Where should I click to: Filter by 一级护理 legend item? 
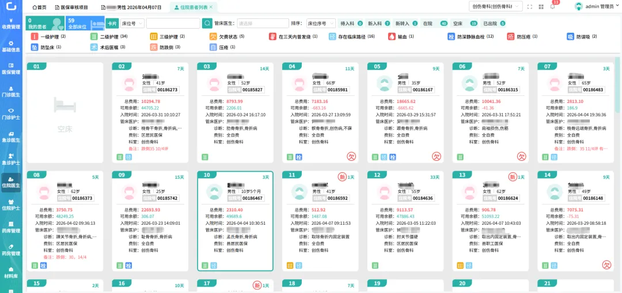click(x=48, y=36)
